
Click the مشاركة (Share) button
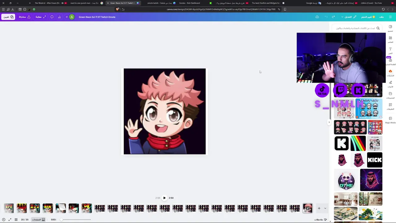(24, 17)
